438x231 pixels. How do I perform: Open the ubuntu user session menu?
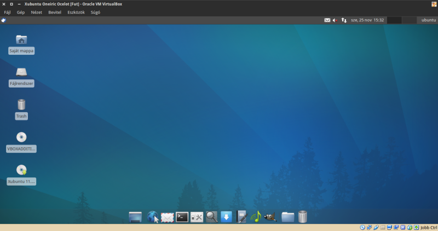click(429, 20)
